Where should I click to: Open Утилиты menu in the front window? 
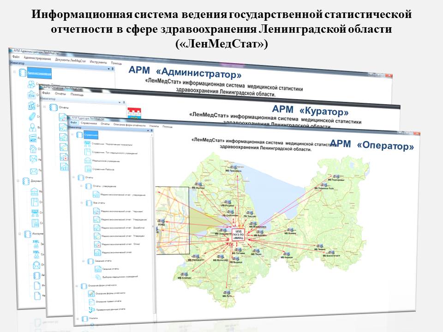pos(154,126)
